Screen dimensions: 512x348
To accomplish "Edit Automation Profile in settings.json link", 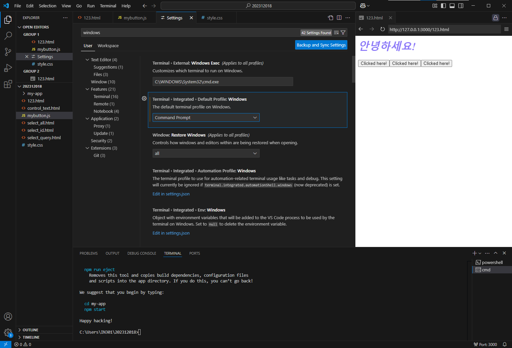I will 171,194.
